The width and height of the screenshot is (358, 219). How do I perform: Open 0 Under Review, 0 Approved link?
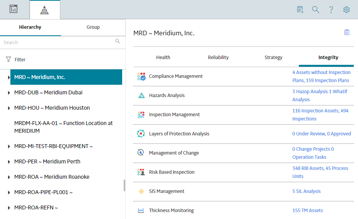point(322,134)
